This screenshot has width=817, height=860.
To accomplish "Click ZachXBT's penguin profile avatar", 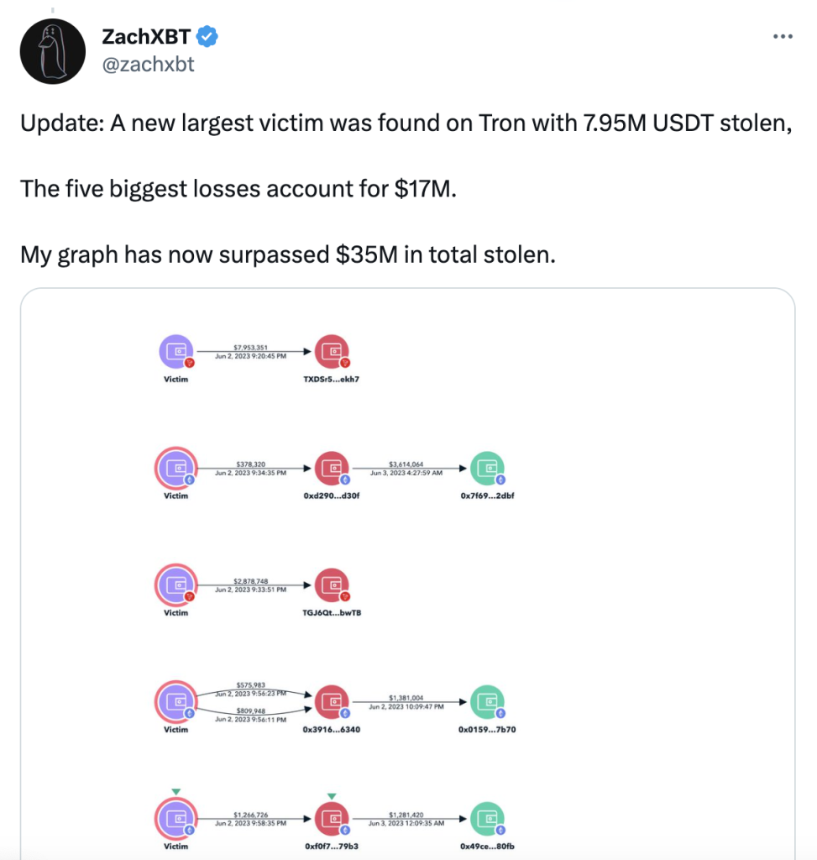I will 52,50.
